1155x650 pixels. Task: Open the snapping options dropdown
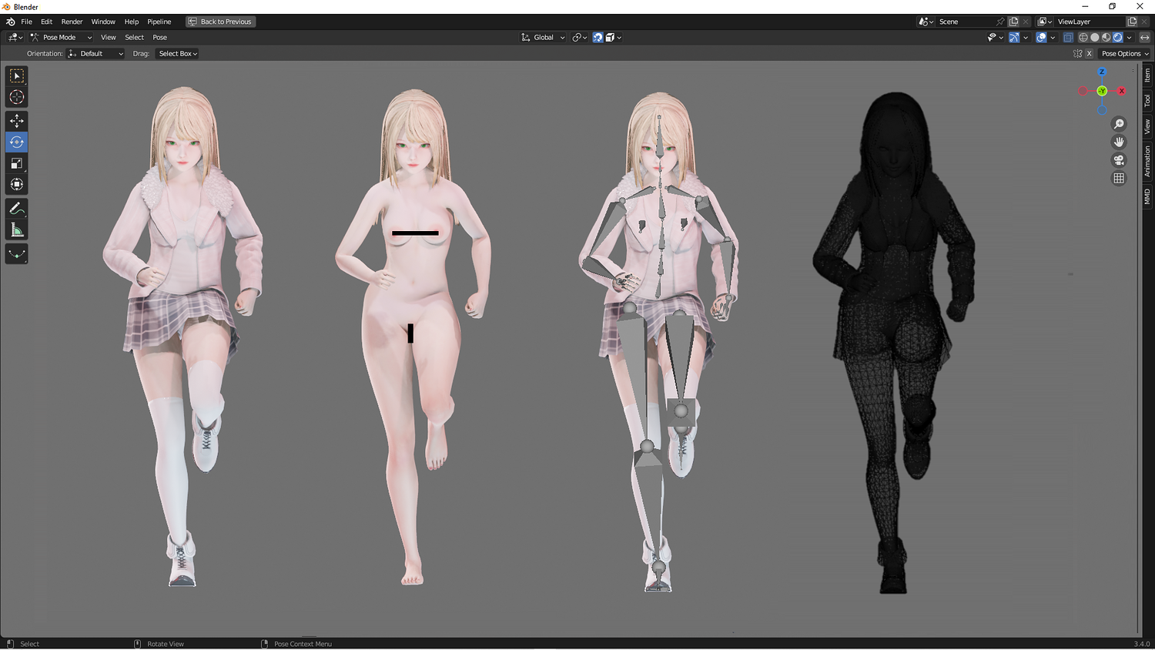pos(613,37)
